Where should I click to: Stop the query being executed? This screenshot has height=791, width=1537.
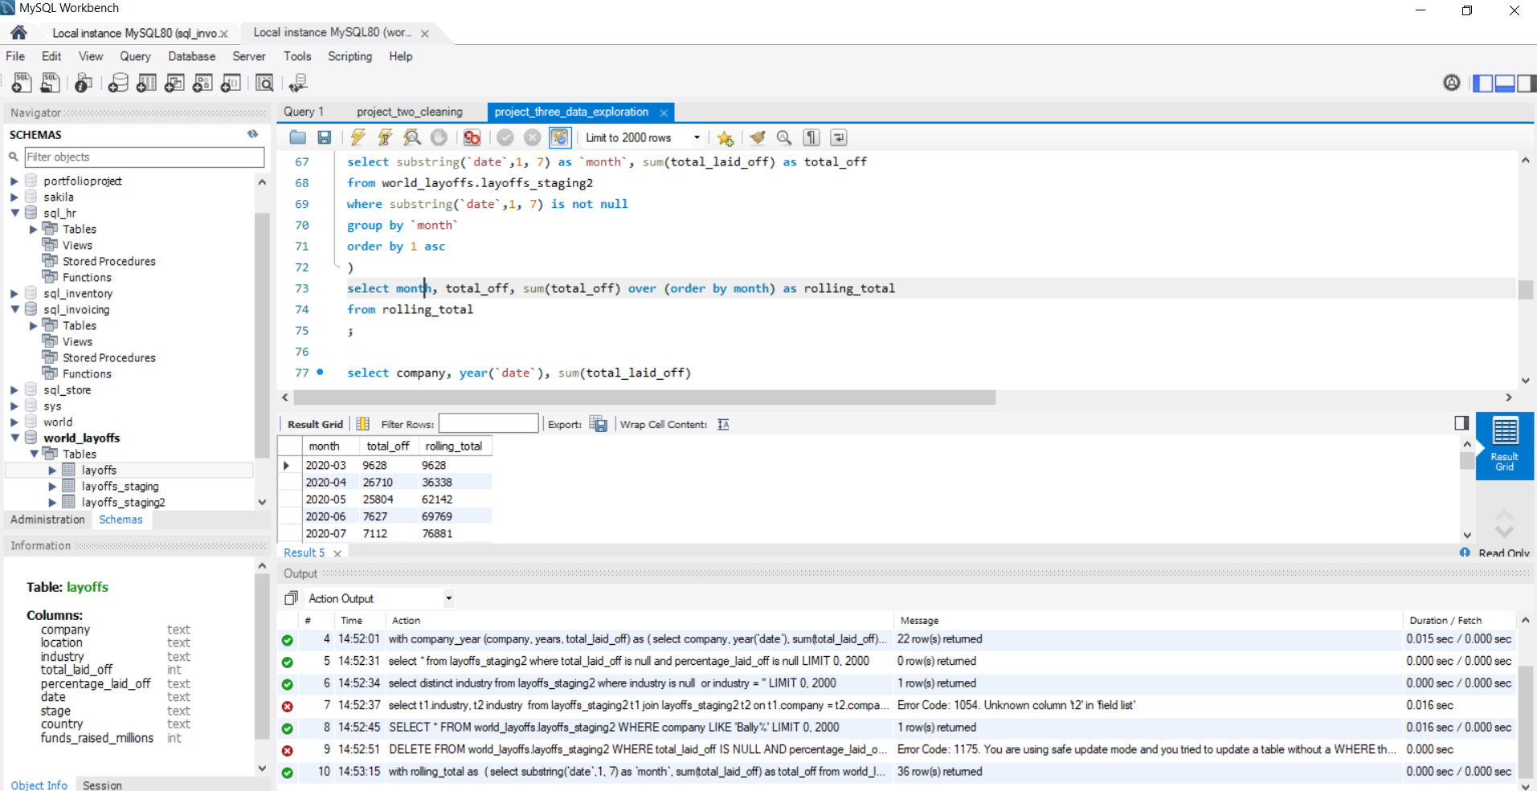coord(439,137)
